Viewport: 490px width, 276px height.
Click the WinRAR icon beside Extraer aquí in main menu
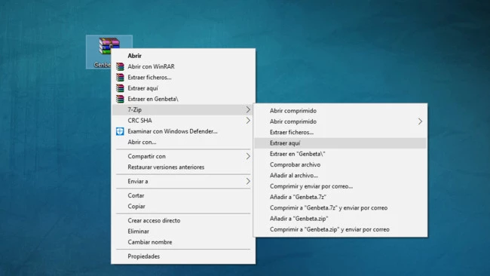pyautogui.click(x=120, y=88)
